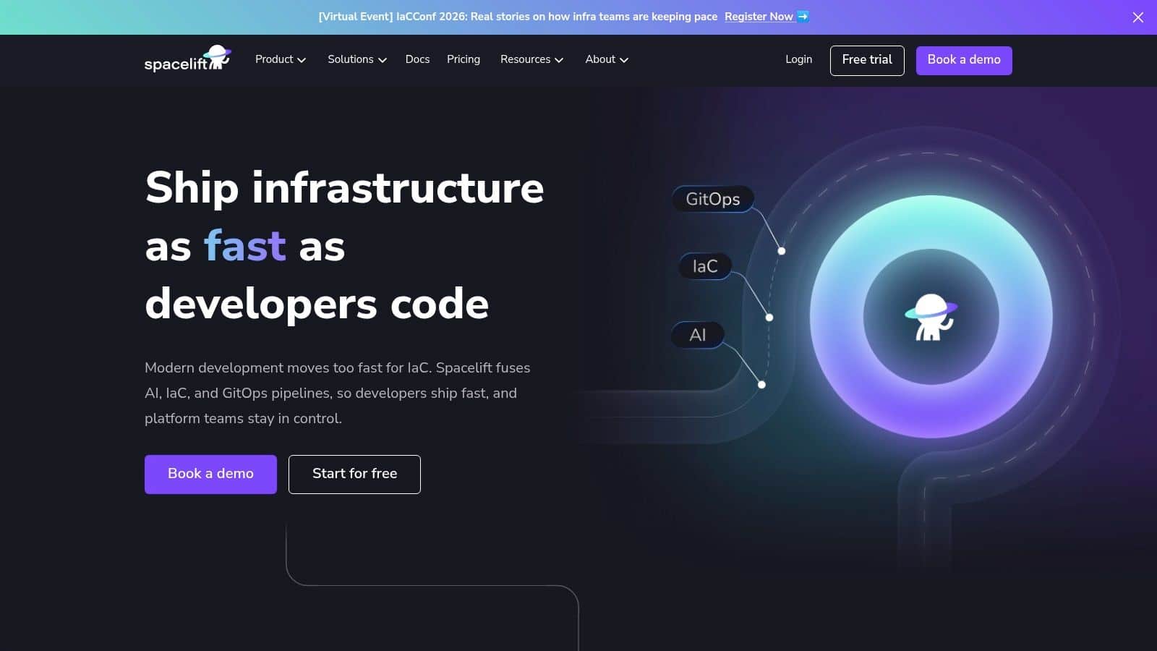Go to the Pricing page

pos(464,59)
